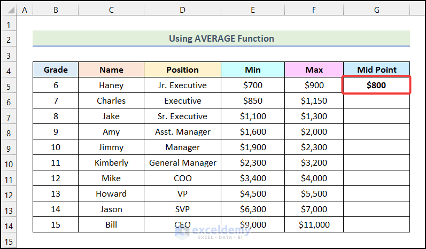426x249 pixels.
Task: Select the Grade header cell
Action: (x=56, y=69)
